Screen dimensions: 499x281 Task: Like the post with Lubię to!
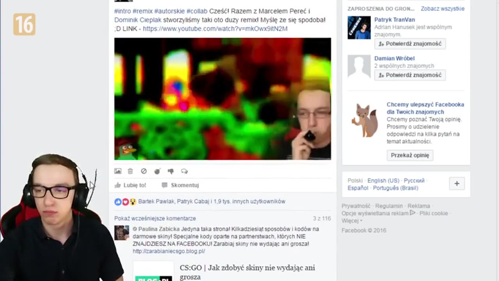click(130, 185)
